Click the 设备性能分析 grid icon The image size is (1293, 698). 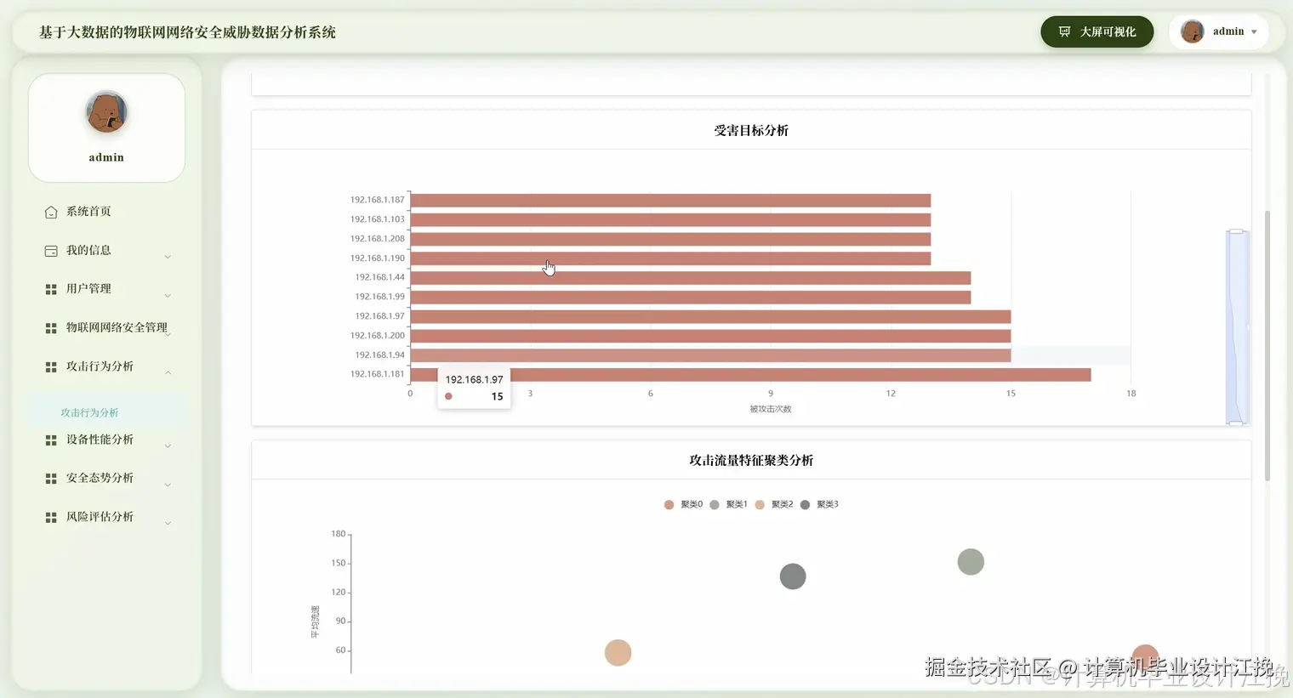(49, 440)
